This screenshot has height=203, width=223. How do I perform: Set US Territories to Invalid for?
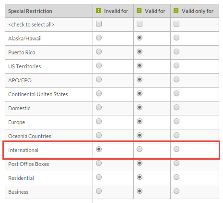99,65
